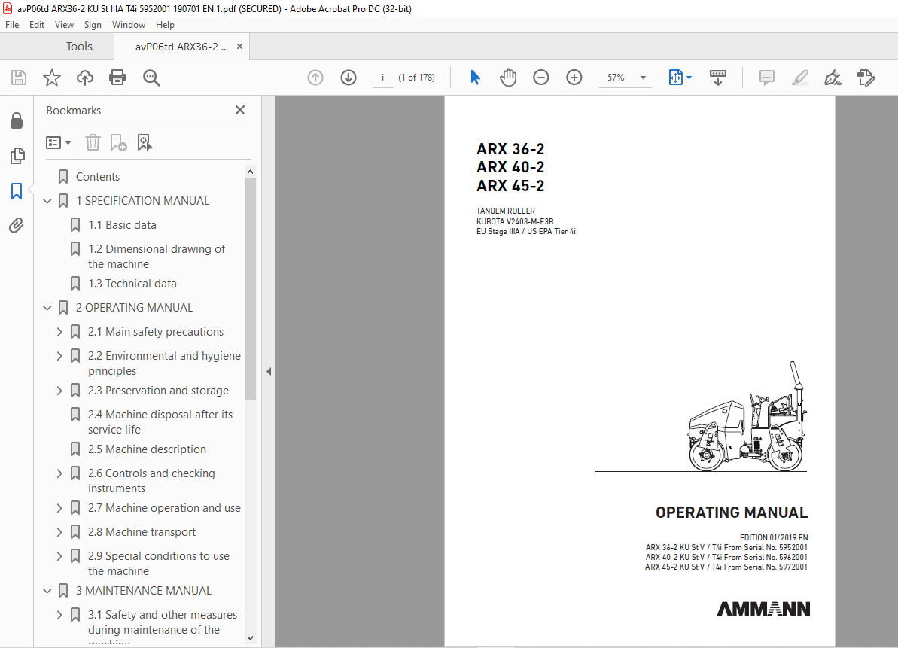Viewport: 898px width, 648px height.
Task: Open 1.2 Dimensional drawing of the machine
Action: click(x=157, y=257)
